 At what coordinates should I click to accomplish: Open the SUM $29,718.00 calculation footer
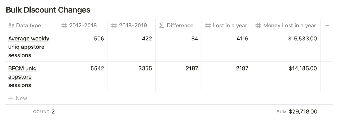pyautogui.click(x=297, y=111)
